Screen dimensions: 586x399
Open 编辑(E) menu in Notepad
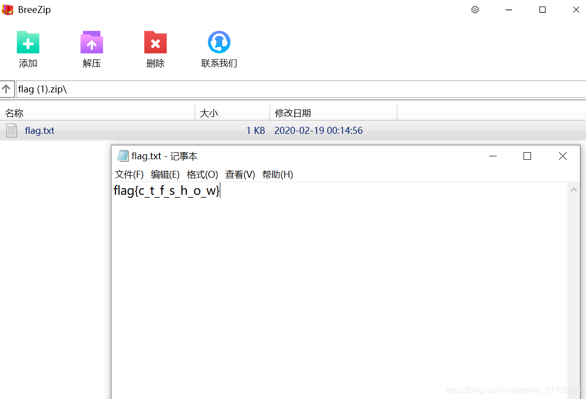click(x=165, y=174)
